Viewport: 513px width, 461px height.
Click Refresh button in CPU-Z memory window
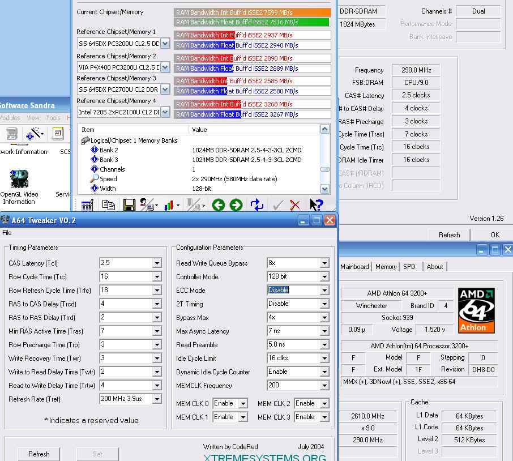click(x=449, y=235)
